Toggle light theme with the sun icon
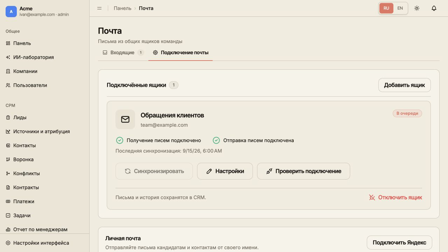This screenshot has height=252, width=448. [x=417, y=8]
